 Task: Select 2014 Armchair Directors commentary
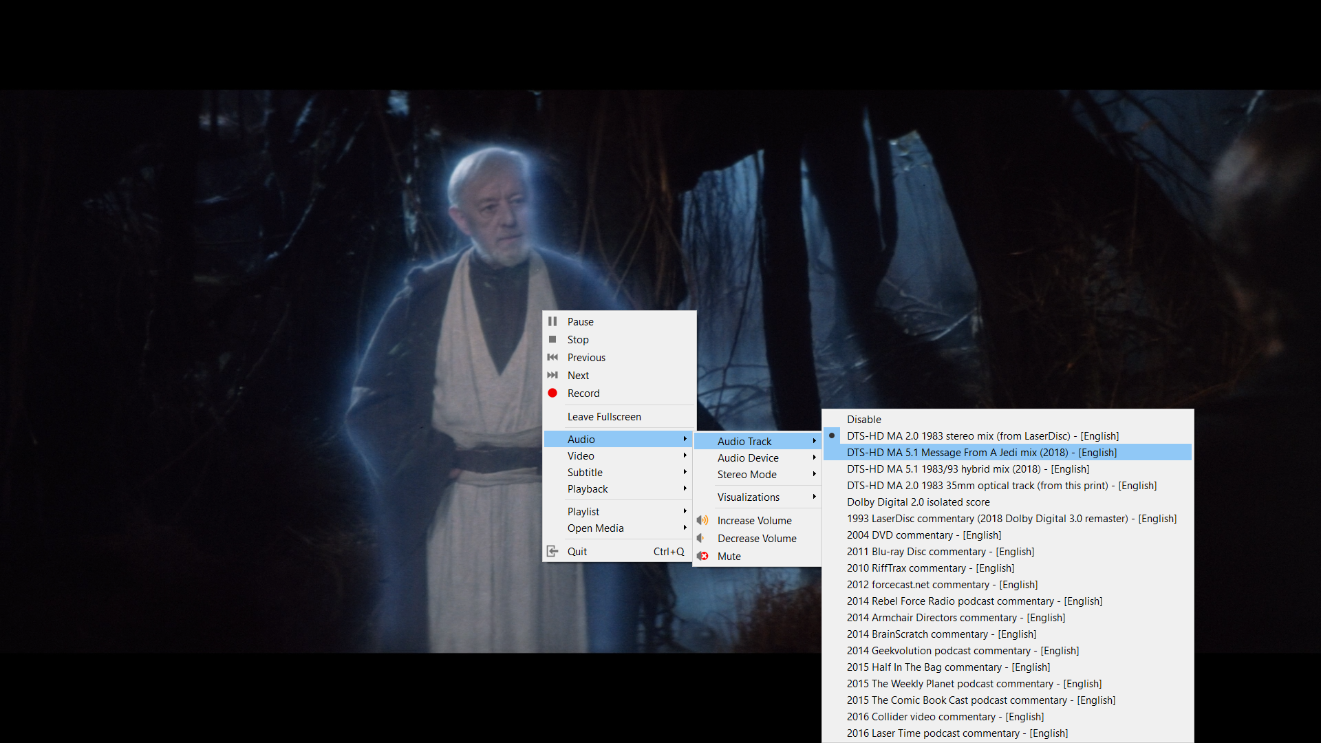point(1007,617)
